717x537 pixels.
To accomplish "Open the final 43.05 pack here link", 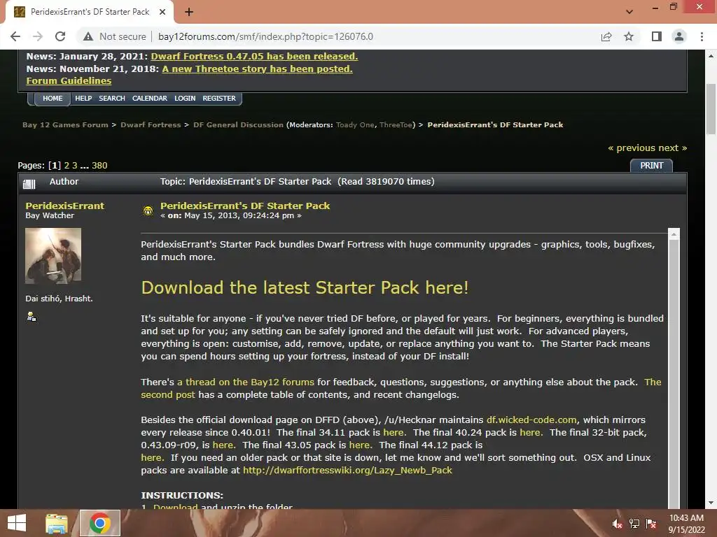I will click(360, 445).
